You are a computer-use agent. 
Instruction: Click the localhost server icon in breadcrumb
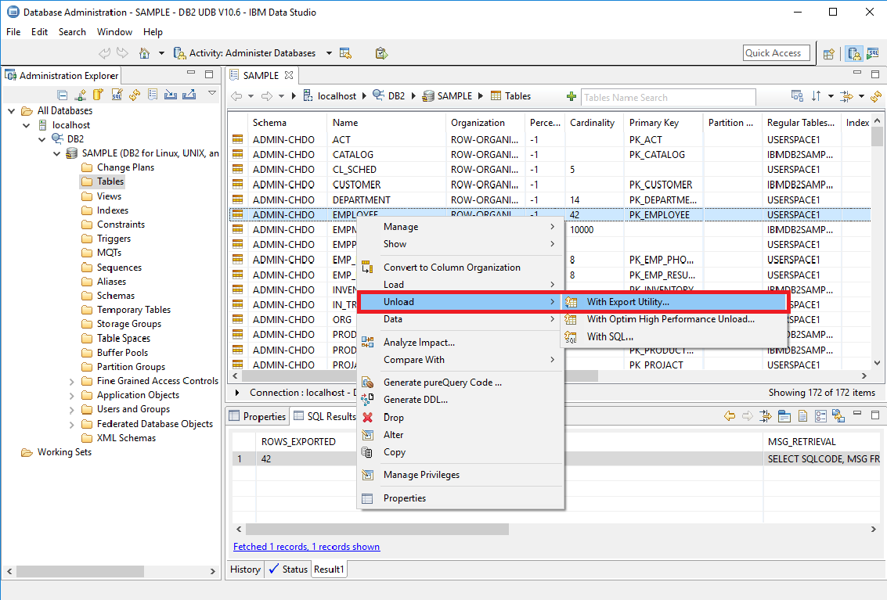point(308,96)
